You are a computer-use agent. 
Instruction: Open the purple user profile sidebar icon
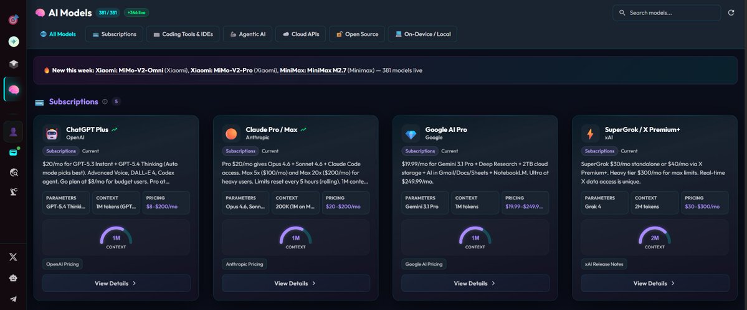coord(13,132)
